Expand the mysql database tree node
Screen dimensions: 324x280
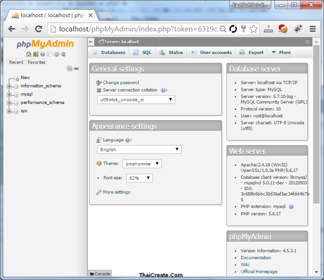pyautogui.click(x=9, y=94)
